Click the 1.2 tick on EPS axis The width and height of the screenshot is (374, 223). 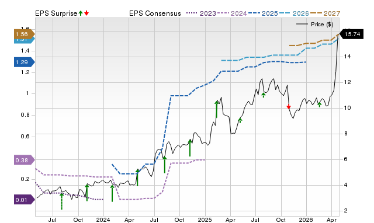click(x=25, y=72)
